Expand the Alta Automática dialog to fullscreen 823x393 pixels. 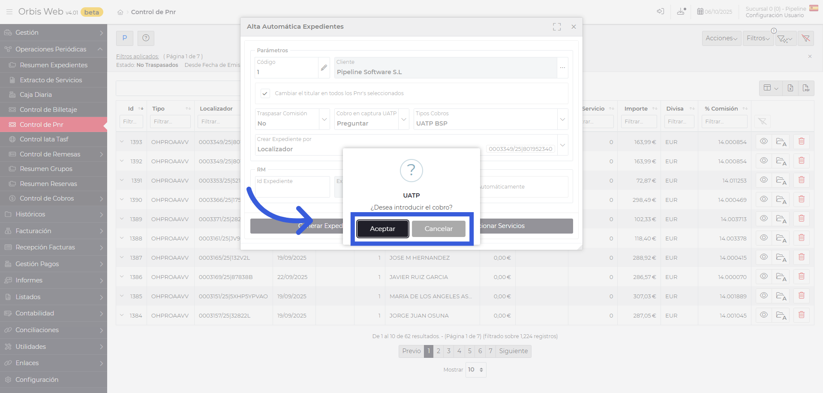557,27
